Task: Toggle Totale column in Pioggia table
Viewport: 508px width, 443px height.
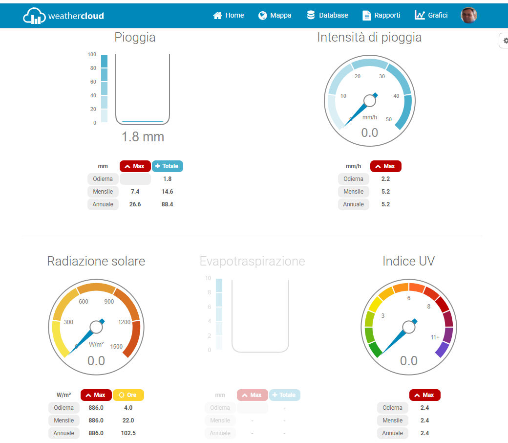Action: (x=167, y=166)
